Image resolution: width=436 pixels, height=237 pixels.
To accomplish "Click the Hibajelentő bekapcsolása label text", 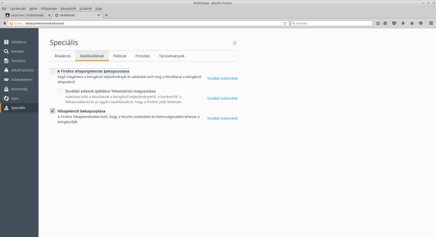I will pos(81,111).
